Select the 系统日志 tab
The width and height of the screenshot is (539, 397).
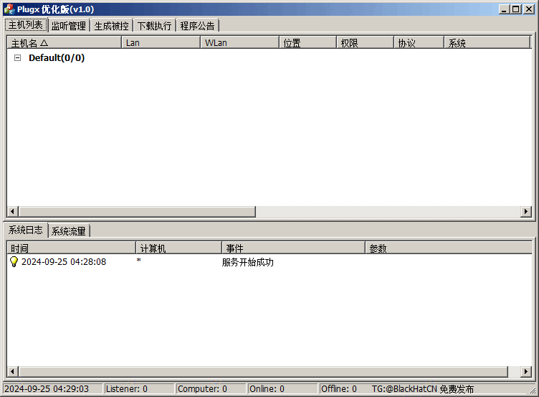(26, 230)
